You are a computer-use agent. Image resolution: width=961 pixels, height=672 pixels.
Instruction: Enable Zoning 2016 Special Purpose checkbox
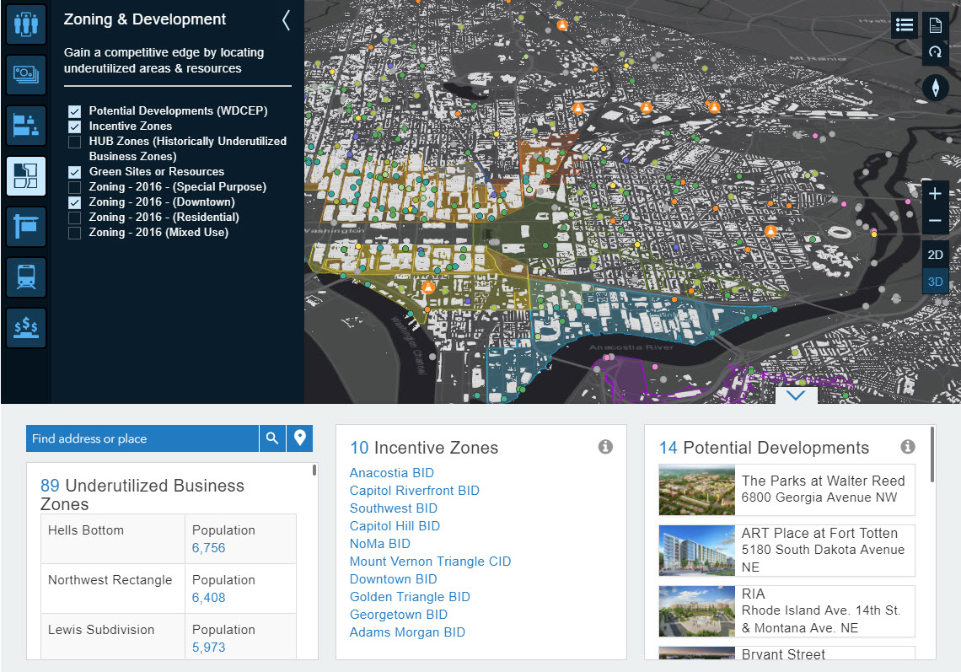(x=75, y=187)
